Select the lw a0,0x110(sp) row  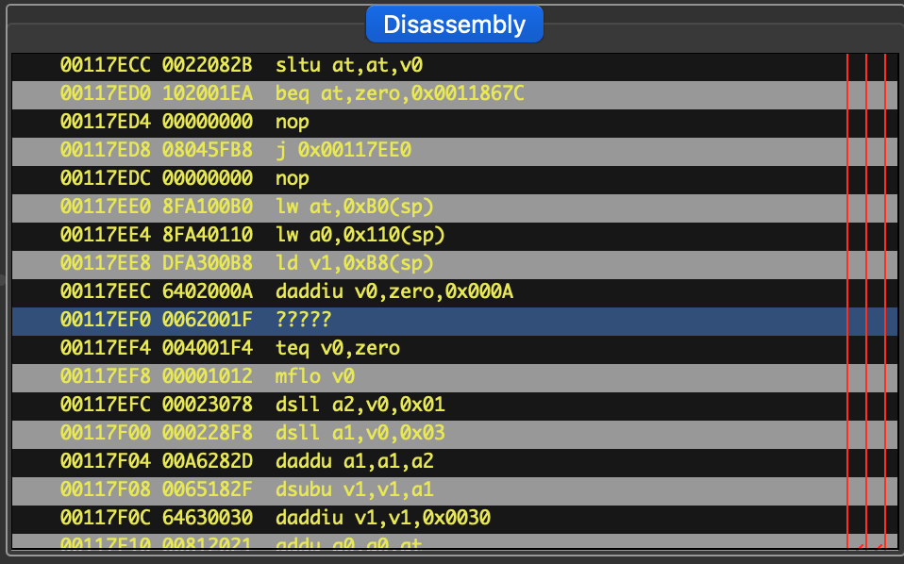pos(360,235)
